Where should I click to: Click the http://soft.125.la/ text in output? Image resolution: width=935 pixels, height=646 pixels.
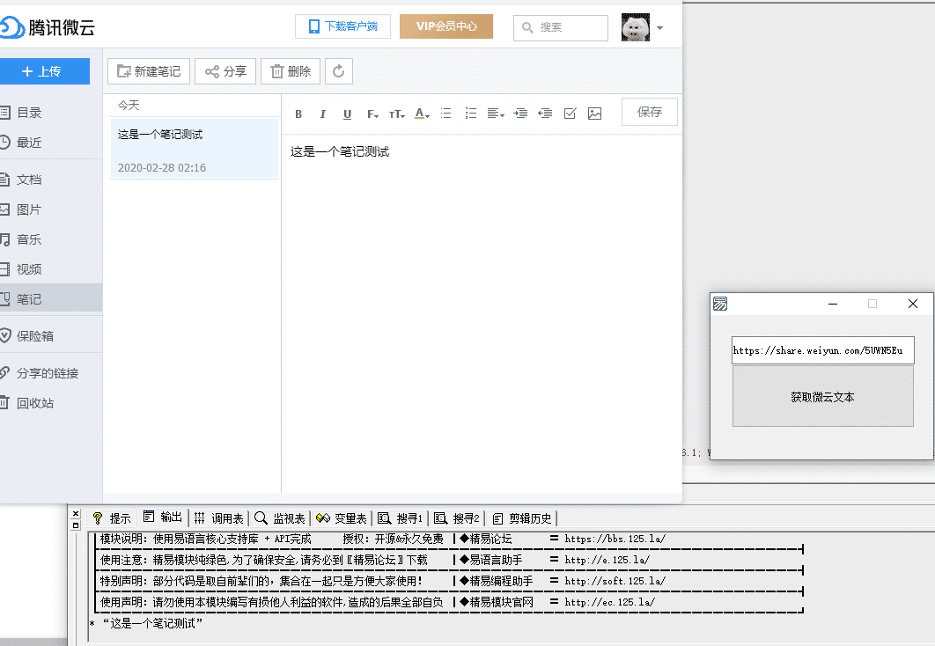point(615,581)
